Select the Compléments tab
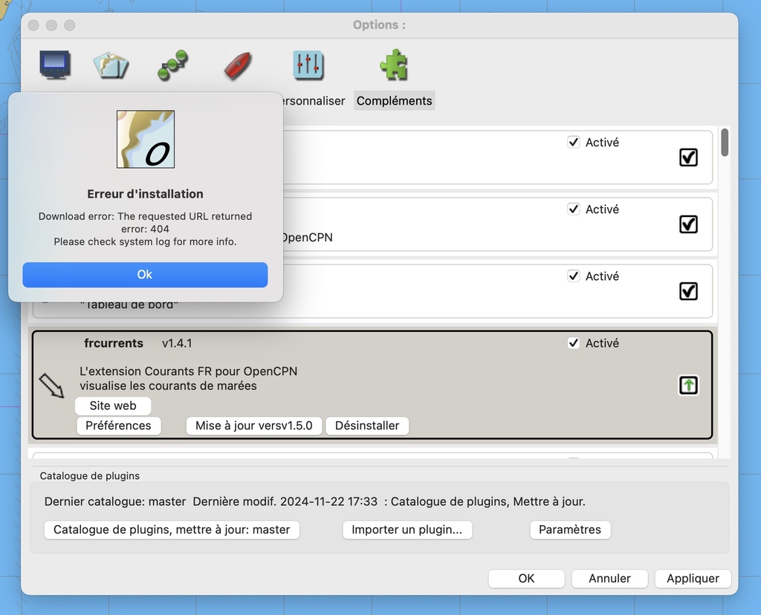Image resolution: width=761 pixels, height=615 pixels. 394,101
